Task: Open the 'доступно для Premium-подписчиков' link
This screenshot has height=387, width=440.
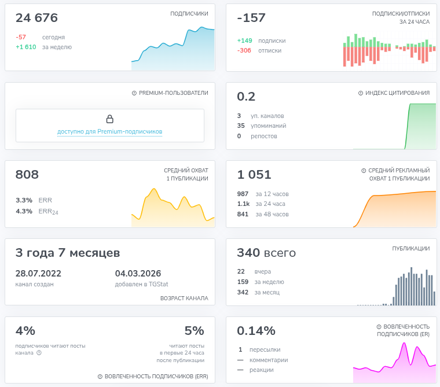Action: point(109,132)
